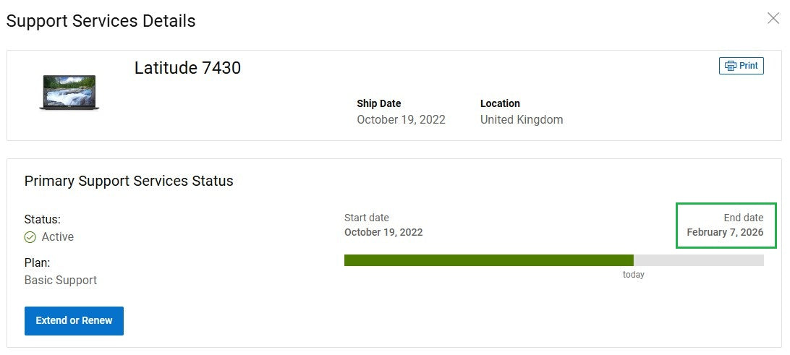Image resolution: width=790 pixels, height=355 pixels.
Task: Click the Ship Date October 19, 2022 value
Action: (x=401, y=120)
